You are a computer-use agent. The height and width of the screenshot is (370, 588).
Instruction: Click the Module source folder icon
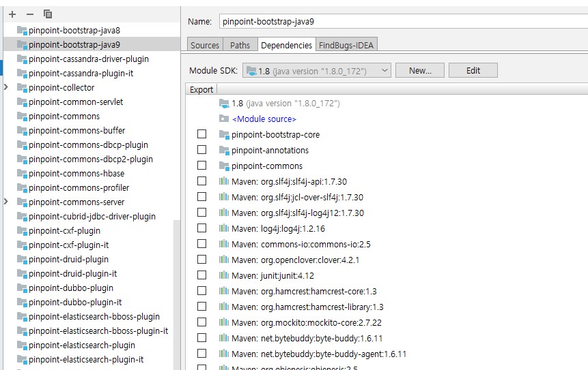[x=224, y=119]
